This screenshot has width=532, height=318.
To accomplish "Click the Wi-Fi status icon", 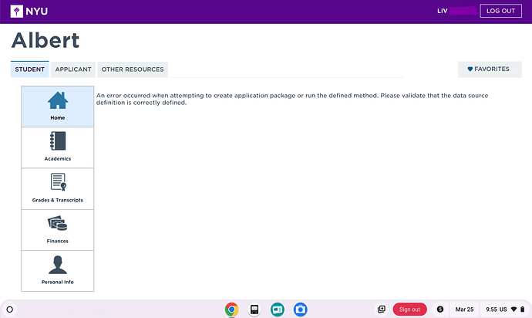I will (514, 310).
